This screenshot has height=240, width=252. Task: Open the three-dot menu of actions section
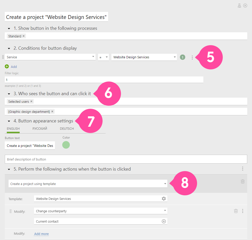243,169
